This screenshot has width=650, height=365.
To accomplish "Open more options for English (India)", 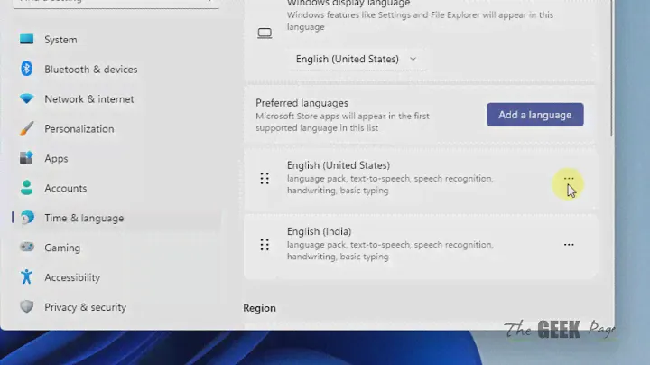I will (x=569, y=245).
